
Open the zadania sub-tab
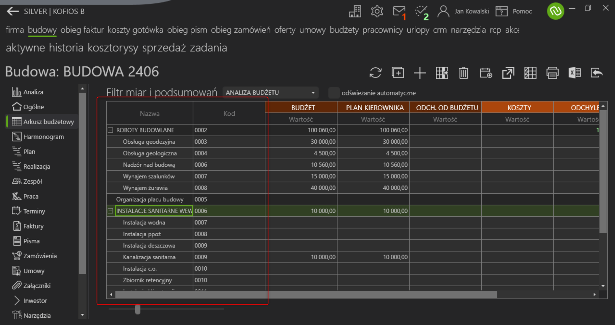click(x=208, y=48)
